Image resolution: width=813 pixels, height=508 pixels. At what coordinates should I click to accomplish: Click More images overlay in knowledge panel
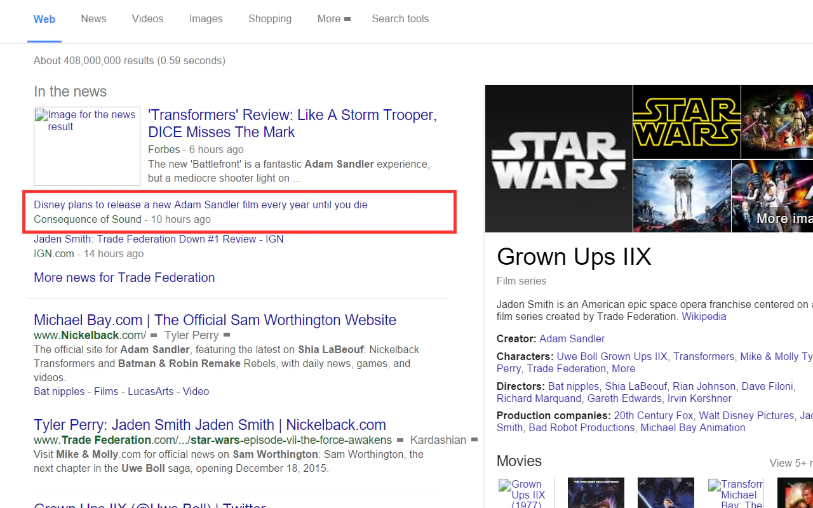tap(784, 218)
